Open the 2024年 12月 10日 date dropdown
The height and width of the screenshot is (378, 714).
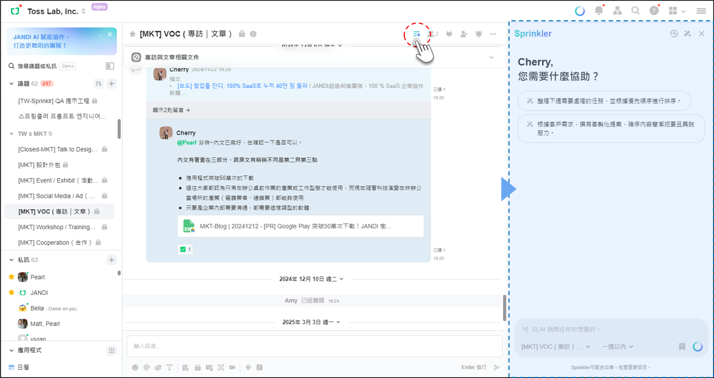[x=311, y=279]
